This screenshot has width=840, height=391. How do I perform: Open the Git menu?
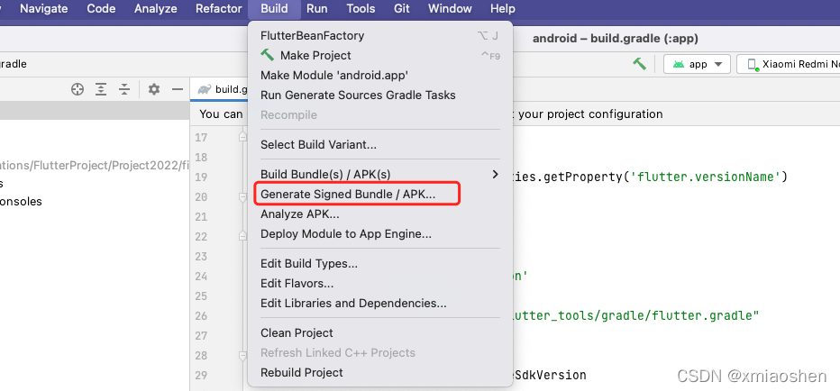click(402, 9)
